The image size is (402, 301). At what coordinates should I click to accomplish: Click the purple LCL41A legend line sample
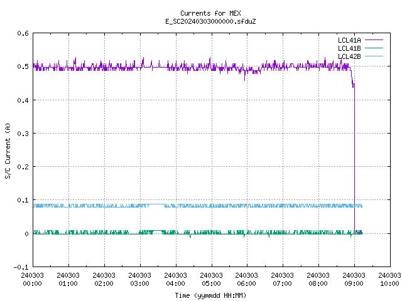click(x=374, y=40)
